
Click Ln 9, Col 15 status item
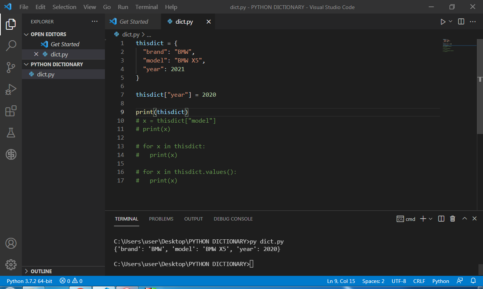[341, 281]
